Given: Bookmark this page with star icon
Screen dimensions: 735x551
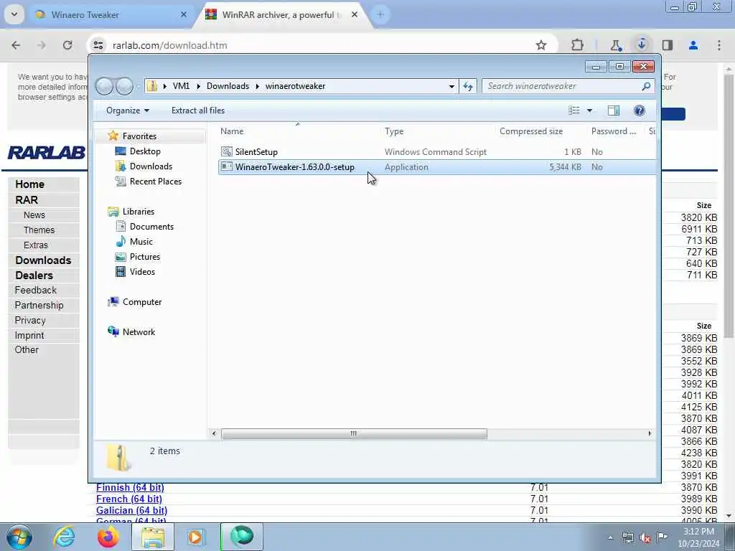Looking at the screenshot, I should pyautogui.click(x=541, y=45).
